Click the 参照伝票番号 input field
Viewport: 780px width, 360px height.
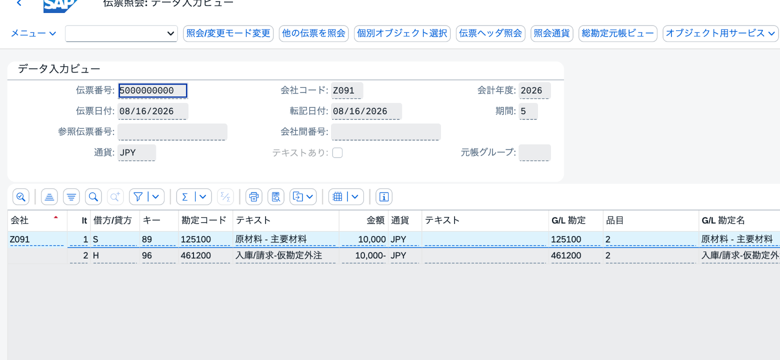coord(172,132)
